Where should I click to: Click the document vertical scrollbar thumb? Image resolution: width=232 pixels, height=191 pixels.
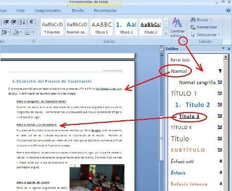point(162,138)
